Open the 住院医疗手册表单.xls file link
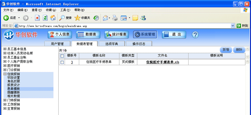 pos(163,62)
